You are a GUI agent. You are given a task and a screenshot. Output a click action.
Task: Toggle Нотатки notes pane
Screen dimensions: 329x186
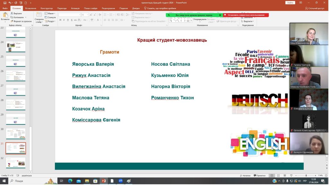pos(245,175)
